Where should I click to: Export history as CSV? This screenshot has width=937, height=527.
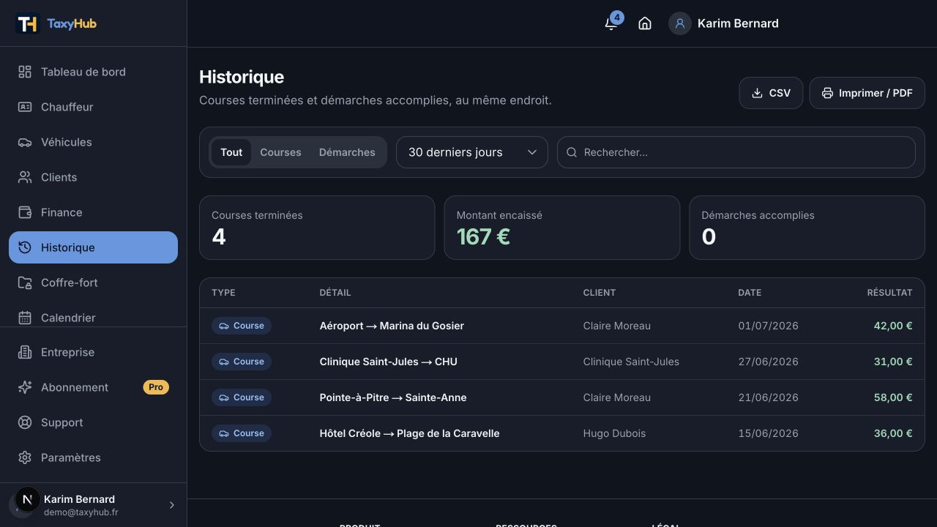coord(771,93)
